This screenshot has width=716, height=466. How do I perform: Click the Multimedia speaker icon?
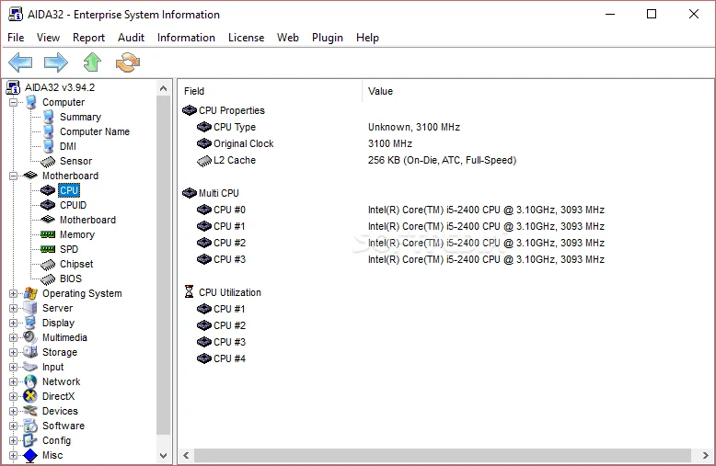click(30, 337)
